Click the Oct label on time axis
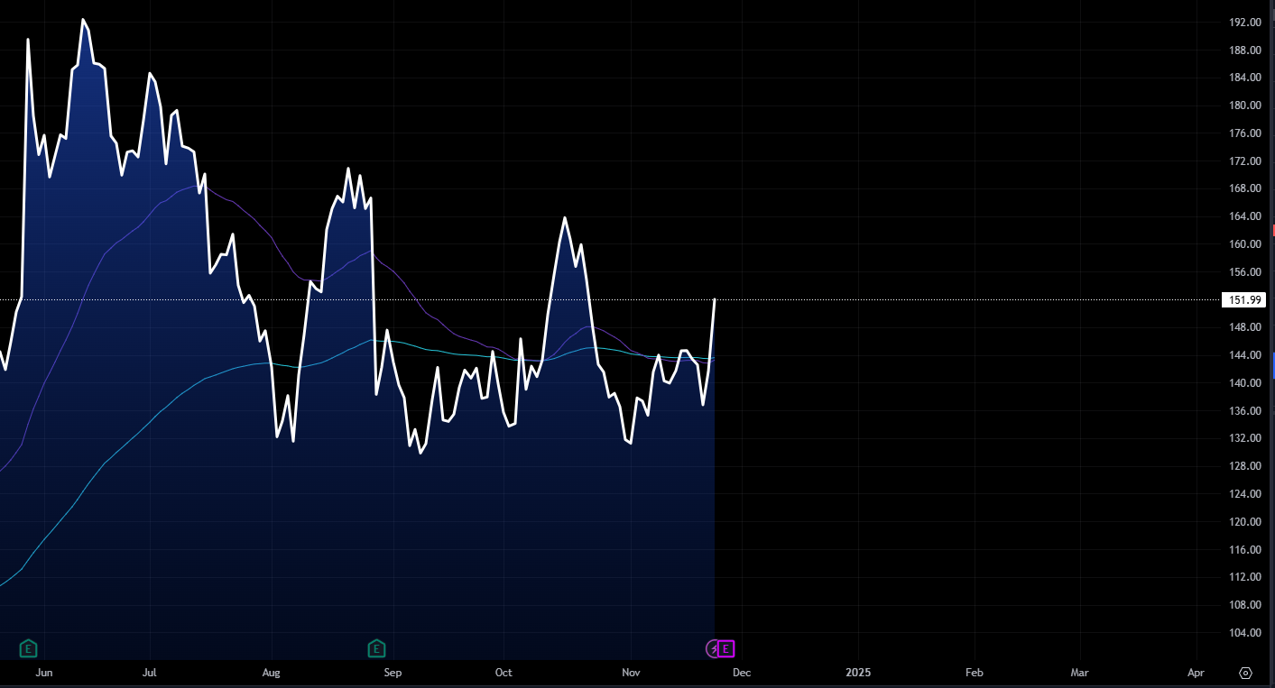Viewport: 1275px width, 688px height. (x=504, y=673)
